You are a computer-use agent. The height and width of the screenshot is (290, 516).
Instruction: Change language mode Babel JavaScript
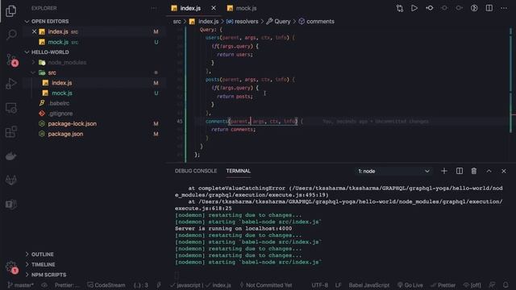[369, 285]
